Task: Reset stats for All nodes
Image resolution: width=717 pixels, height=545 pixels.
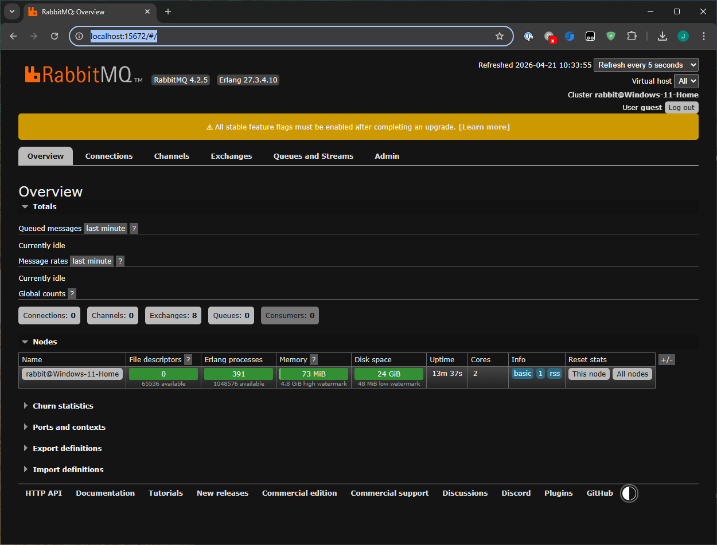Action: click(x=632, y=374)
